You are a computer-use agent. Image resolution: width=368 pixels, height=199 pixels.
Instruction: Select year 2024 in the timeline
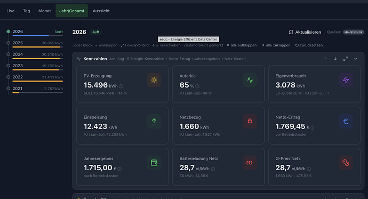click(35, 55)
